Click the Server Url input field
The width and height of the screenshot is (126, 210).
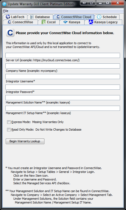pos(63,56)
